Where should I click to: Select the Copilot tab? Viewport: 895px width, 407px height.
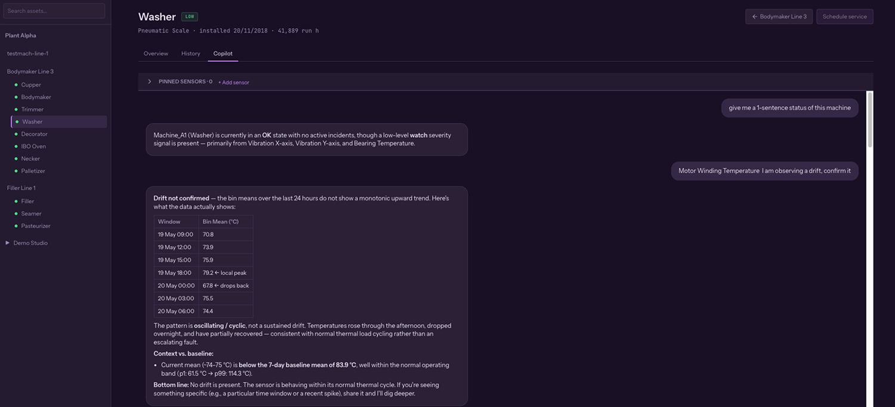pos(223,54)
